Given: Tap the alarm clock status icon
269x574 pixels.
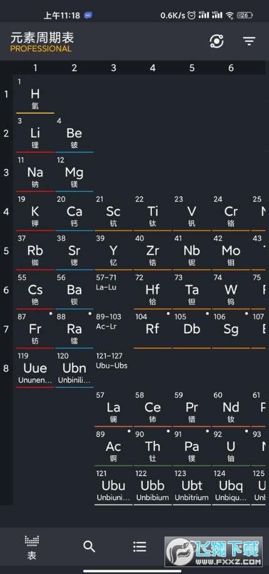Looking at the screenshot, I should pyautogui.click(x=191, y=16).
